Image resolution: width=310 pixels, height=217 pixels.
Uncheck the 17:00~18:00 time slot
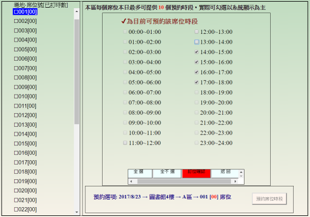coord(196,82)
